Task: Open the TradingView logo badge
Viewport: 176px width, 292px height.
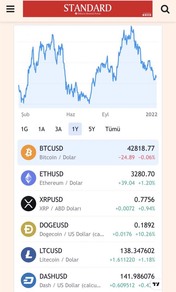Action: [156, 284]
